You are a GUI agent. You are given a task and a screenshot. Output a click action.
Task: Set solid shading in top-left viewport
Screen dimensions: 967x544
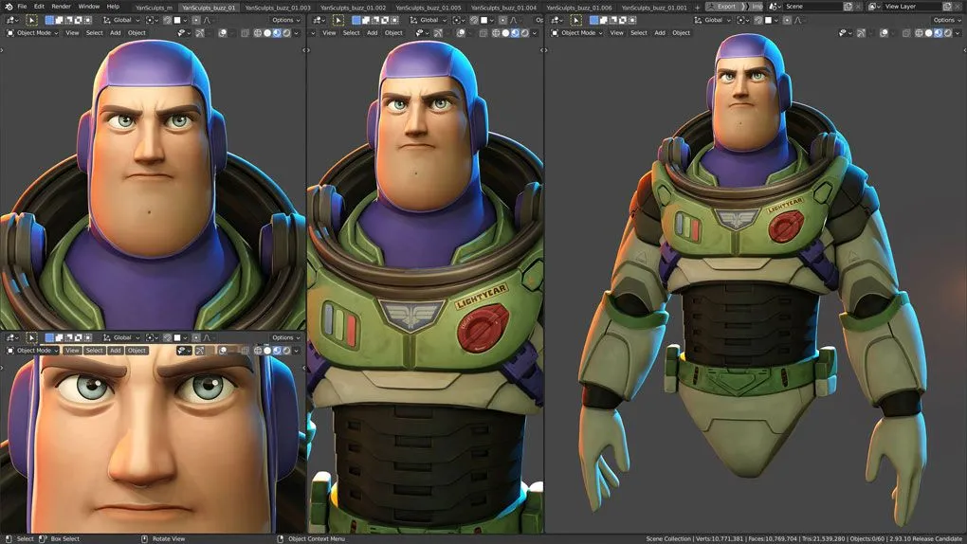pos(267,32)
